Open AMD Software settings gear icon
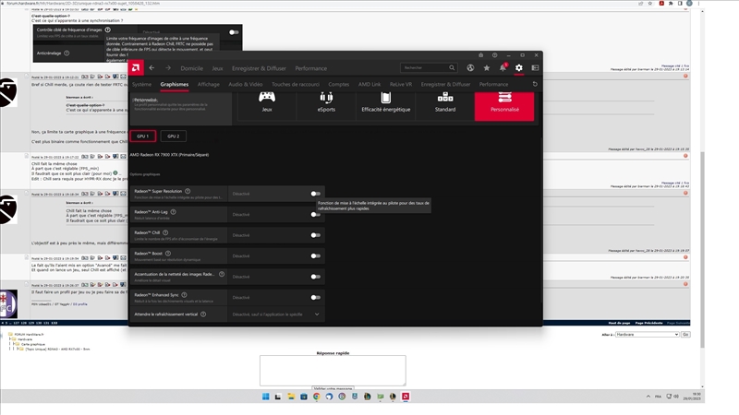739x415 pixels. point(519,67)
